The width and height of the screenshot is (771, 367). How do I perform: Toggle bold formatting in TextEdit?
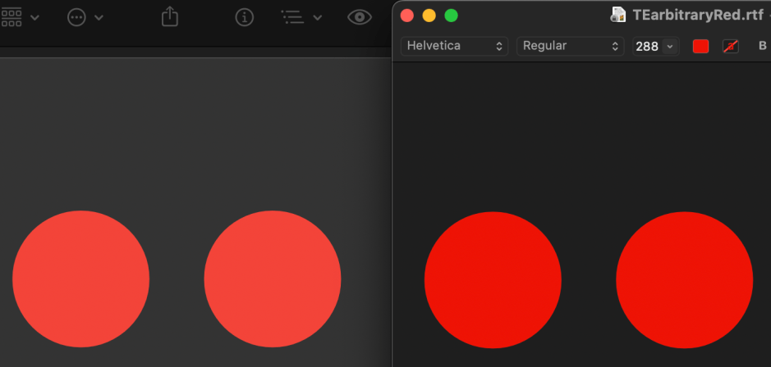(763, 46)
